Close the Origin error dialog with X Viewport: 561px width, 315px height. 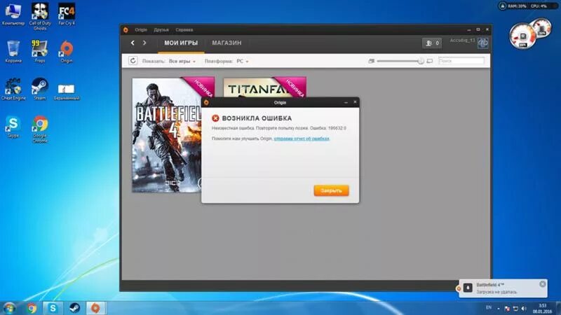(355, 102)
